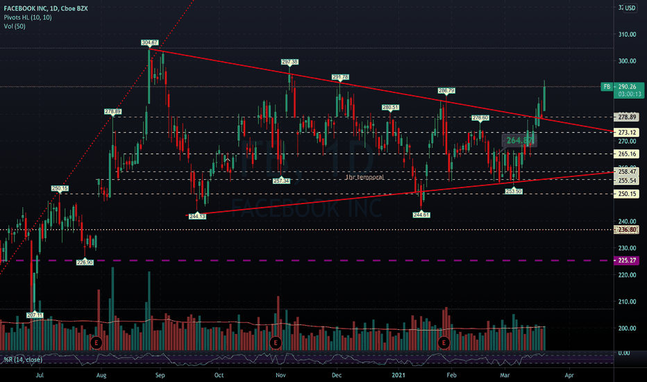Screen dimensions: 647x382
Task: Click the 244.61 pivot low label
Action: pos(421,215)
